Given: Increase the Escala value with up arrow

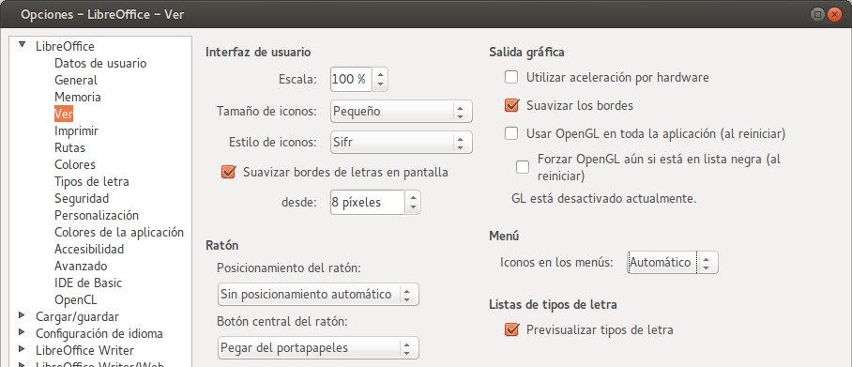Looking at the screenshot, I should (380, 73).
